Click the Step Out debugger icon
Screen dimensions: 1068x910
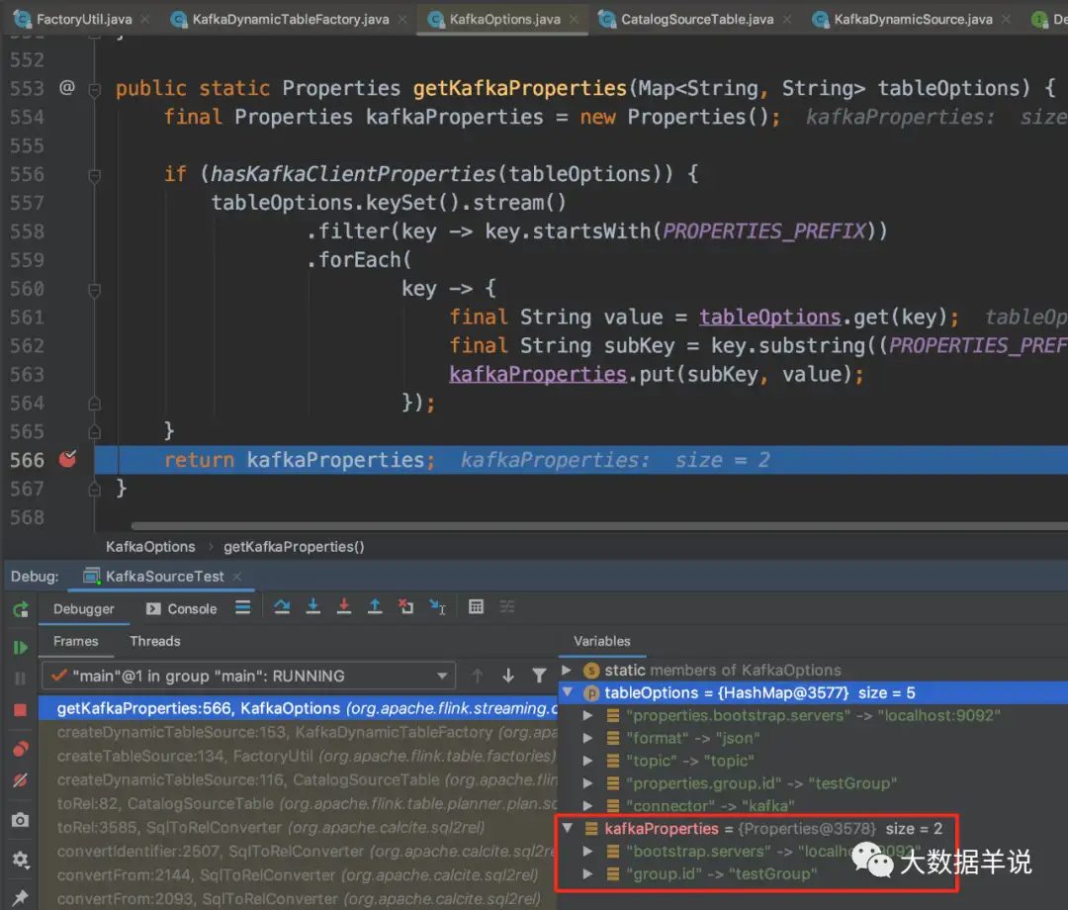pyautogui.click(x=376, y=607)
